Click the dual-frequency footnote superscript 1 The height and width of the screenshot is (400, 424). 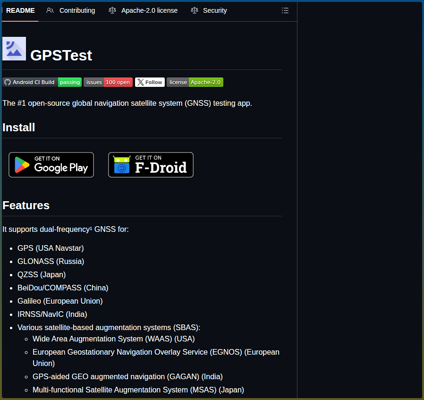[x=91, y=228]
